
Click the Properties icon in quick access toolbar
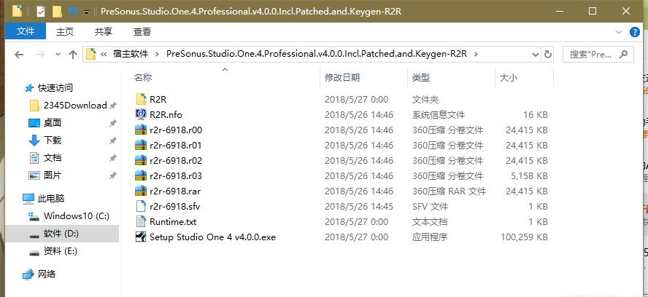click(41, 11)
